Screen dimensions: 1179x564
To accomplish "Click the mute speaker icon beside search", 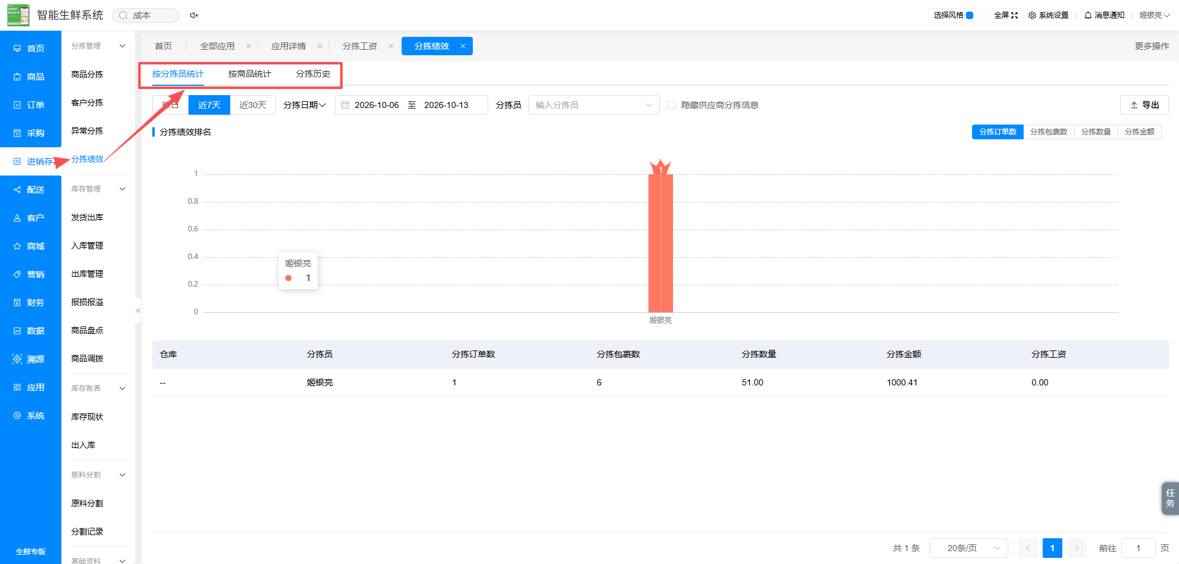I will point(194,15).
